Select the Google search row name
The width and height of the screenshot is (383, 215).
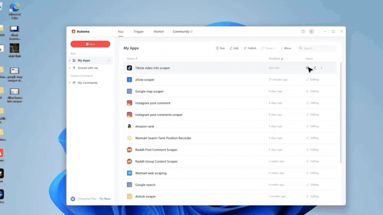(x=145, y=185)
